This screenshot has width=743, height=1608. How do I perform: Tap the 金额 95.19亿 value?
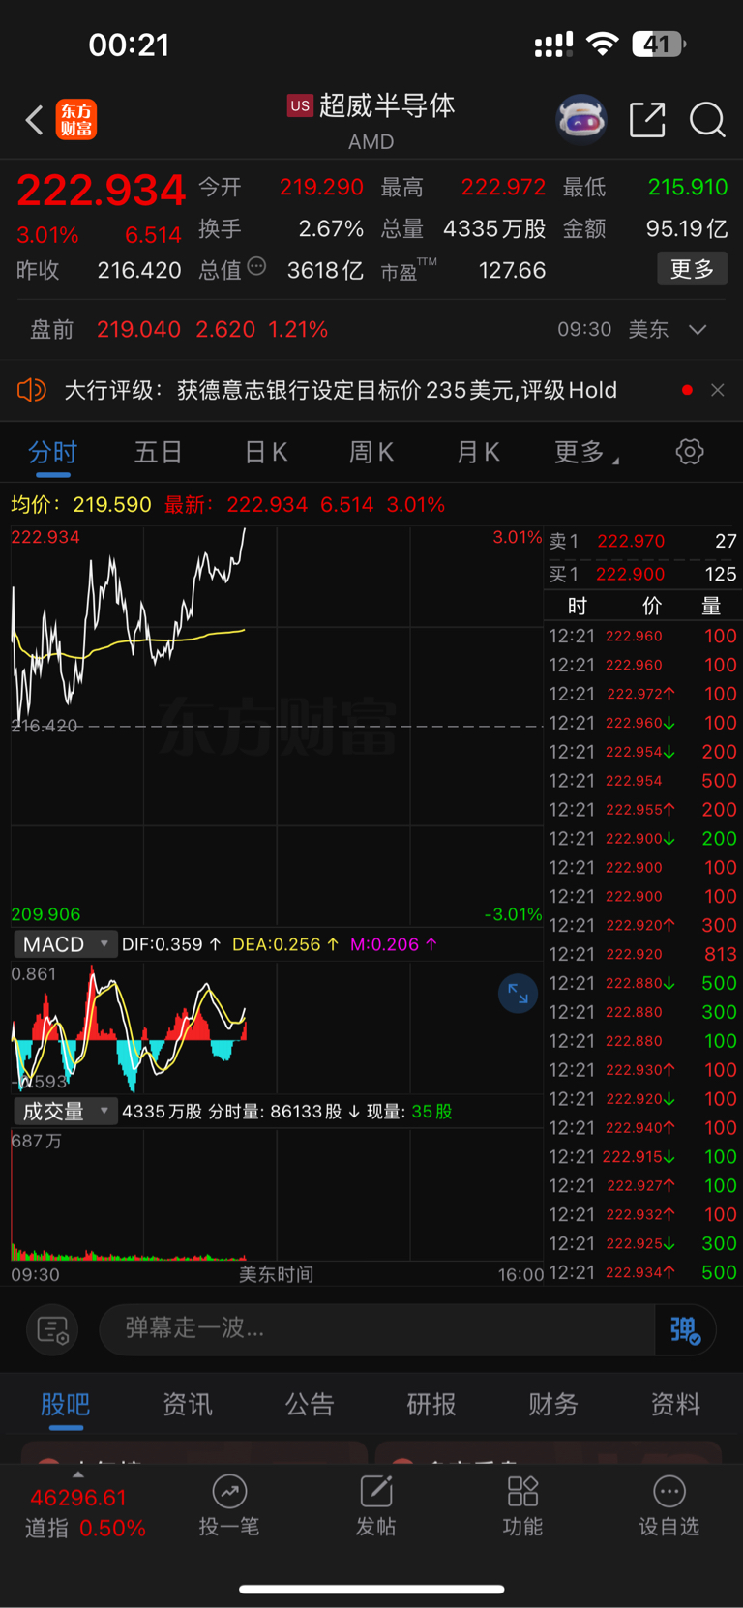pyautogui.click(x=687, y=229)
